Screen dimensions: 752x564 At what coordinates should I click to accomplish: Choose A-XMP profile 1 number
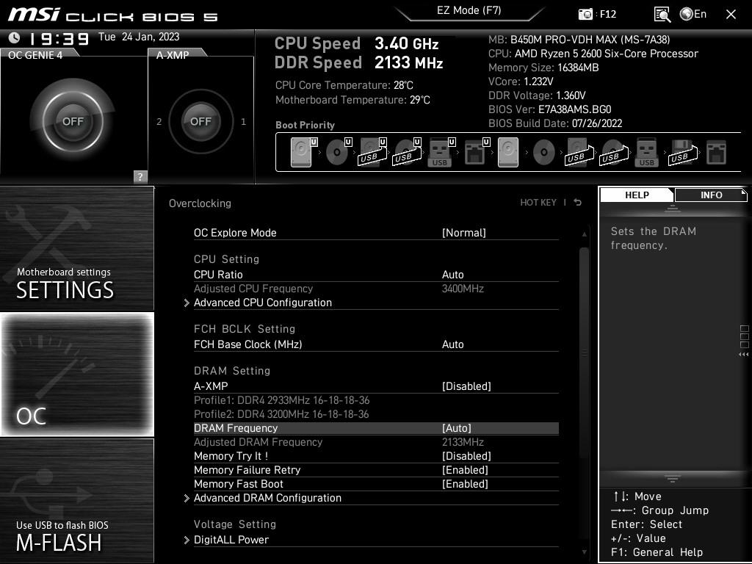(x=243, y=122)
